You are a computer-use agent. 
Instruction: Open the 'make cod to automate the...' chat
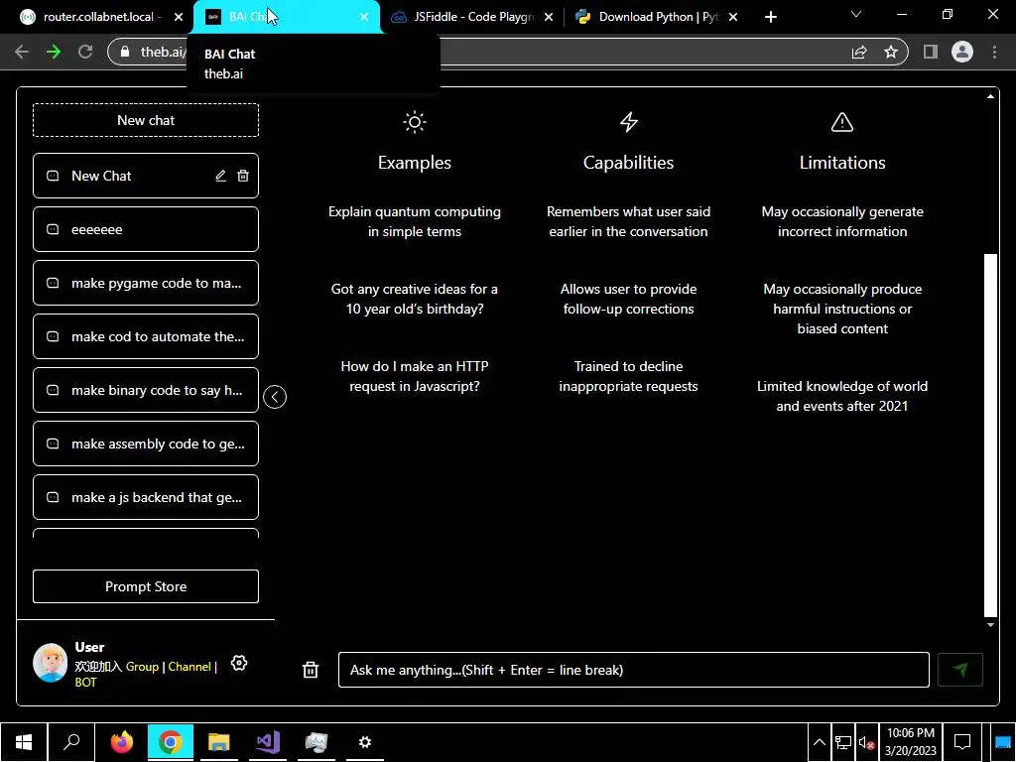(146, 336)
